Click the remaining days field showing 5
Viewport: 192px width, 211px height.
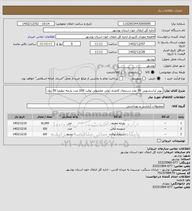coord(72,44)
